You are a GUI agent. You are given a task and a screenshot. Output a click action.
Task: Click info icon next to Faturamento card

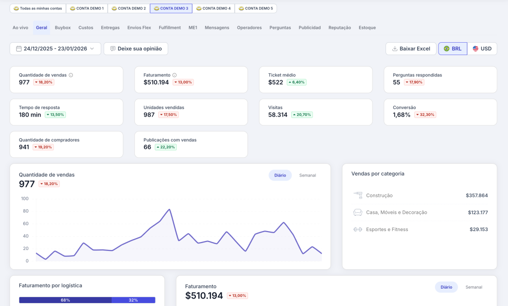point(175,75)
